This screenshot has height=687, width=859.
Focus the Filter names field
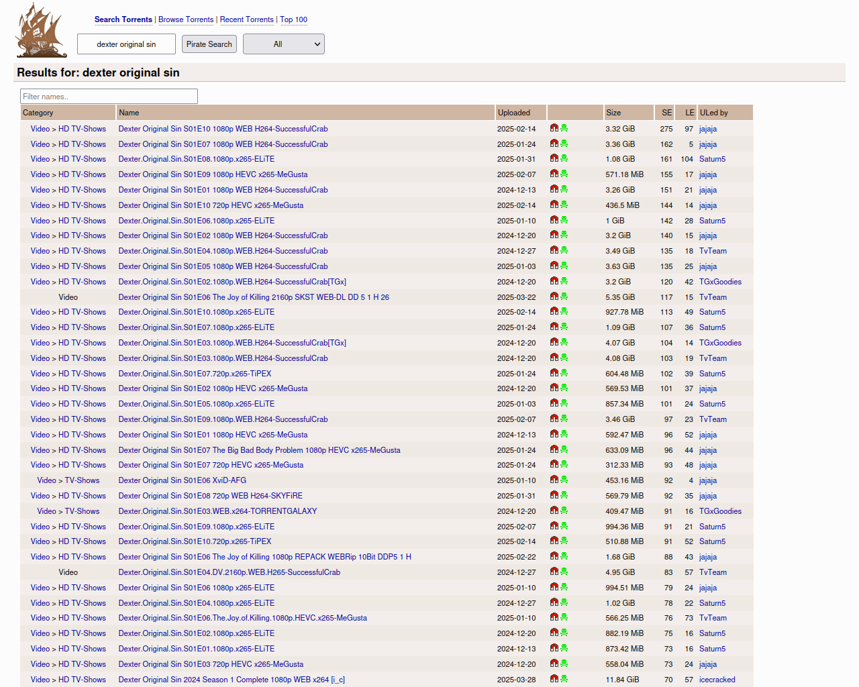point(109,97)
